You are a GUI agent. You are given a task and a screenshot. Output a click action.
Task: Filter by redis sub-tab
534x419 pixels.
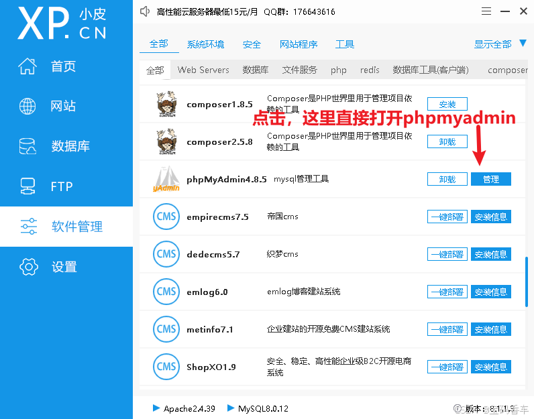point(370,70)
